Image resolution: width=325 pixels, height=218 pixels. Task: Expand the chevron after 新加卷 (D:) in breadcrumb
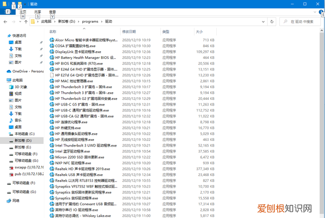79,21
